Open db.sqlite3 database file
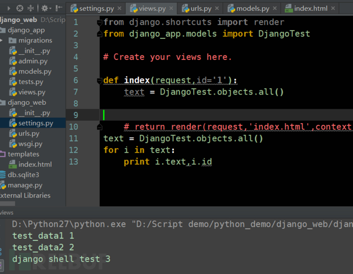The height and width of the screenshot is (274, 353). [19, 175]
